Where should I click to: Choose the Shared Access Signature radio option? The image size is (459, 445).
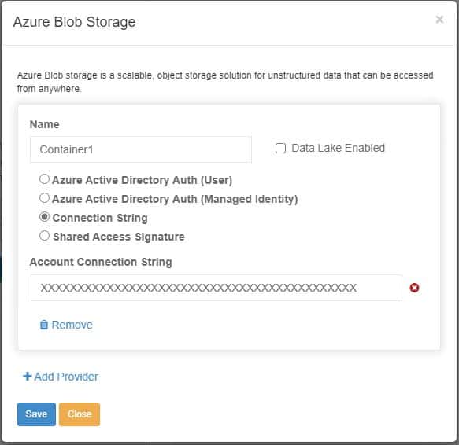click(44, 235)
